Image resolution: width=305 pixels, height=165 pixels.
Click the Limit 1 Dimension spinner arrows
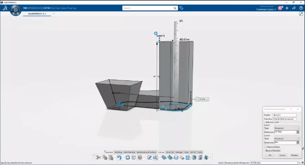(x=298, y=132)
